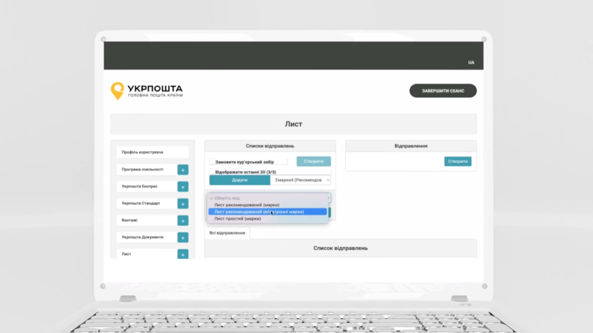Click the ЗАВЕРШИТИ СЕАНС button
Viewport: 593px width, 333px height.
(x=443, y=91)
